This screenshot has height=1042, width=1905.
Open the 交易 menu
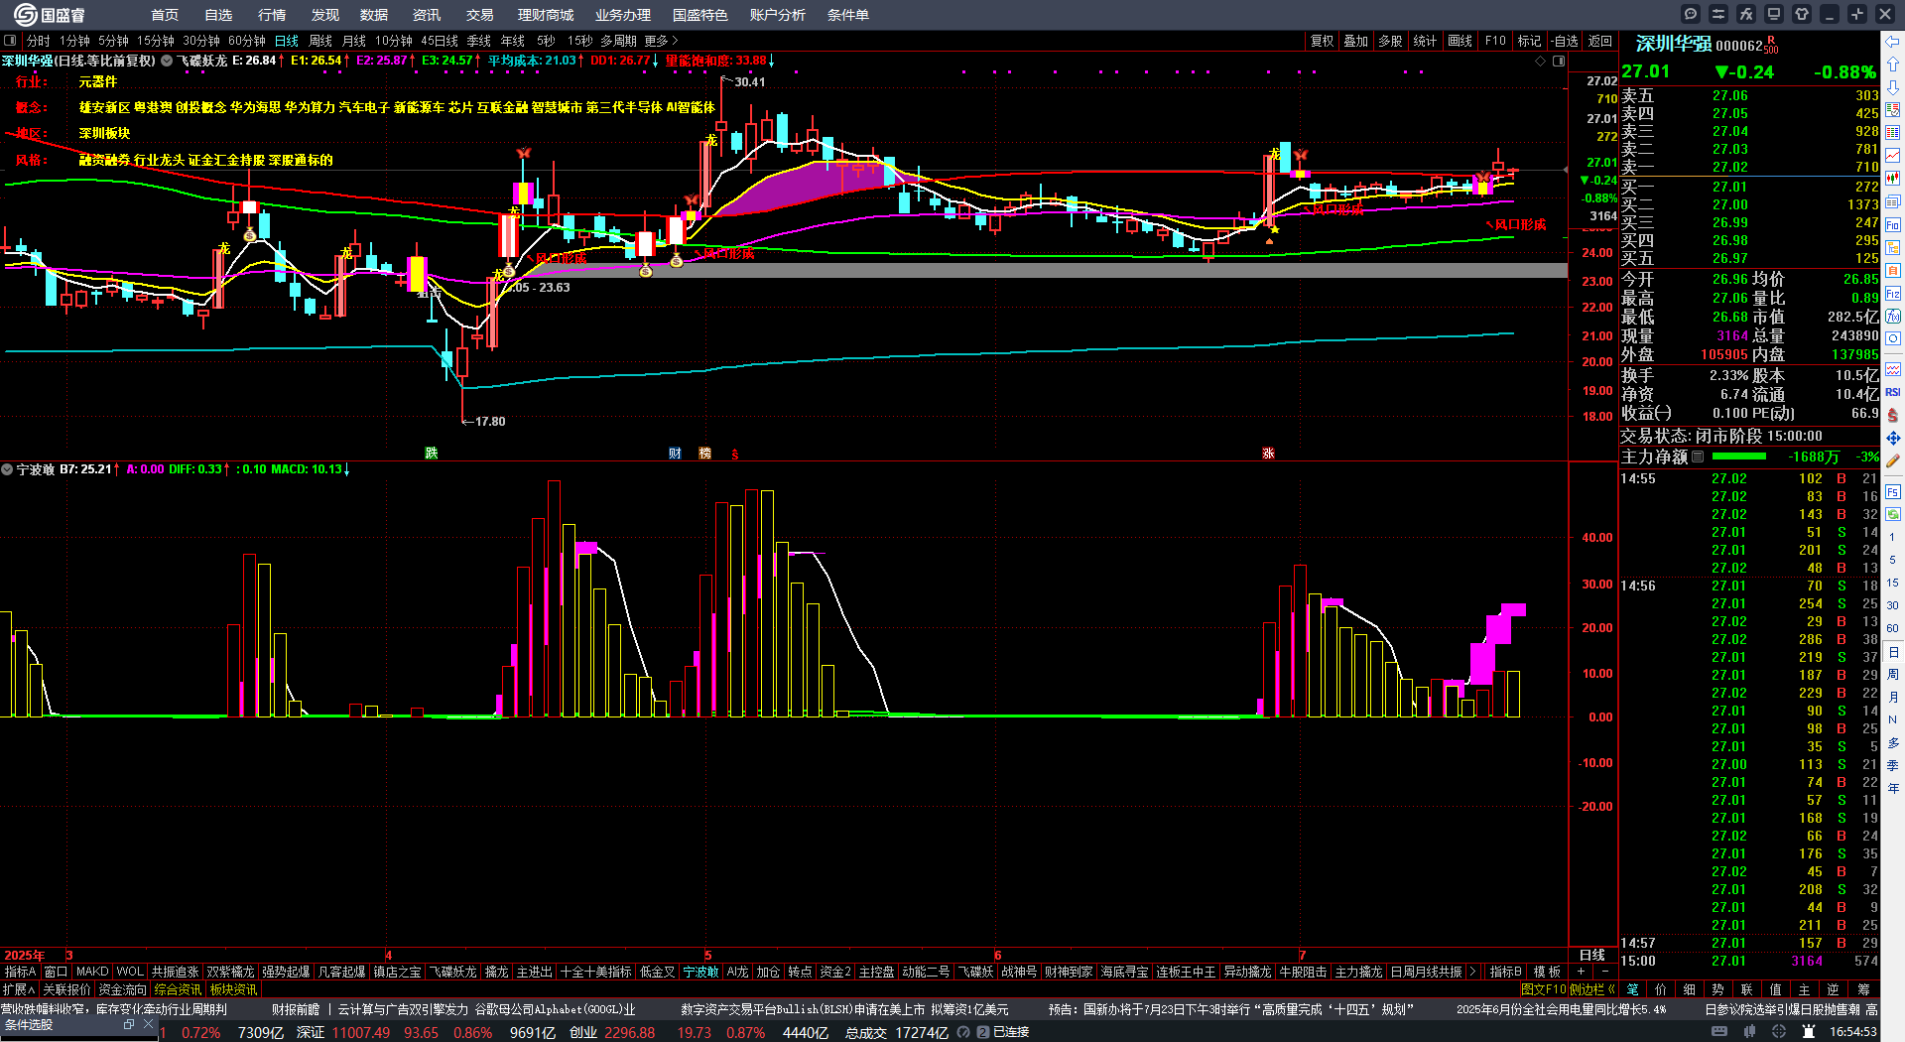click(480, 15)
